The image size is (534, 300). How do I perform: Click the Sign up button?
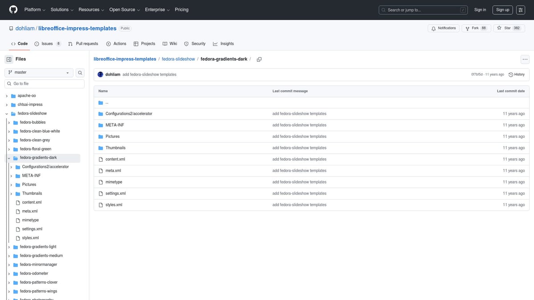[x=503, y=10]
